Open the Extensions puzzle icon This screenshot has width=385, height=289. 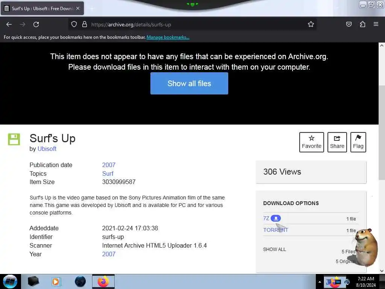pos(362,24)
